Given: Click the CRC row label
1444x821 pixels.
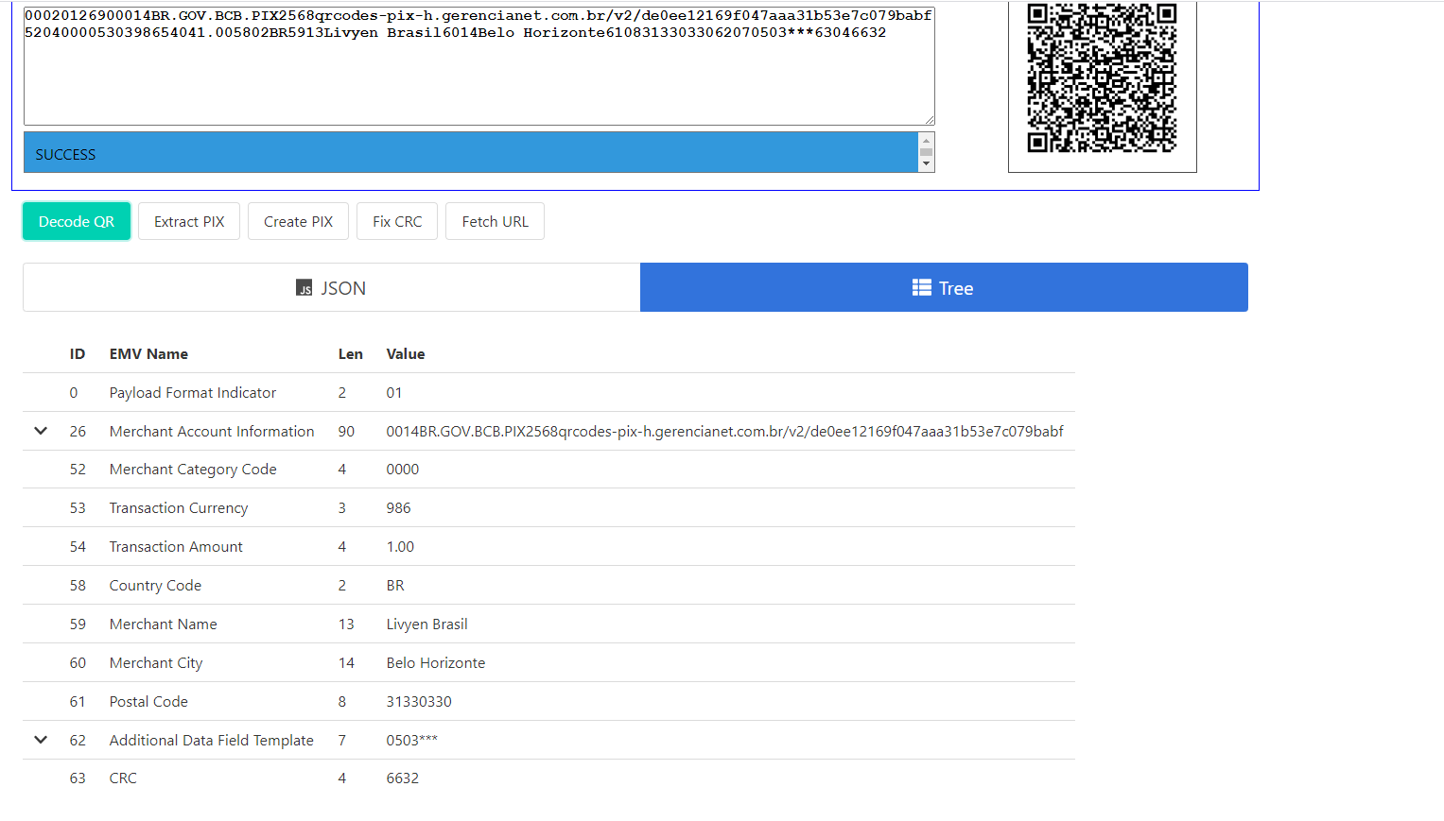Looking at the screenshot, I should [x=123, y=778].
